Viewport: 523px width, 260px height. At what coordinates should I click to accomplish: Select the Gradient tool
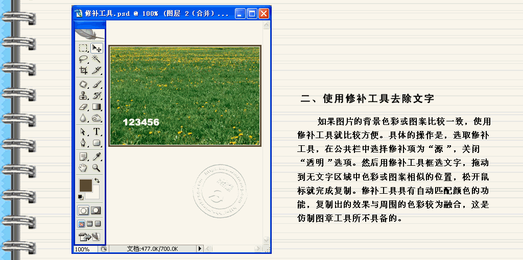pos(97,107)
